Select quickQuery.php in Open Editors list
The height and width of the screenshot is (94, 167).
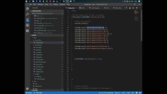(x=41, y=31)
